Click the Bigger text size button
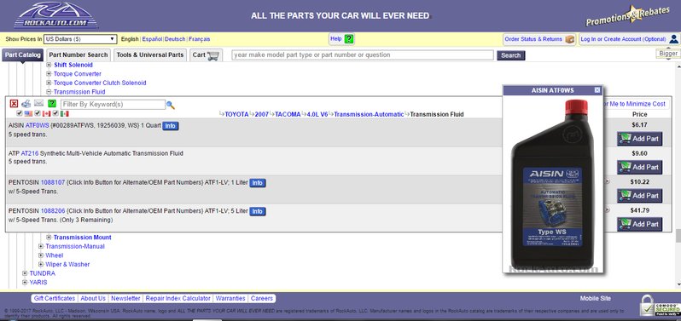 tap(668, 54)
